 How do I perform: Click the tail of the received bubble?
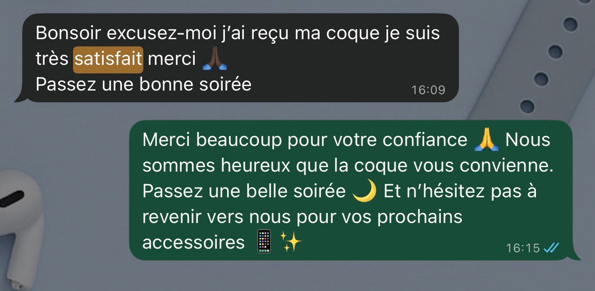click(19, 96)
